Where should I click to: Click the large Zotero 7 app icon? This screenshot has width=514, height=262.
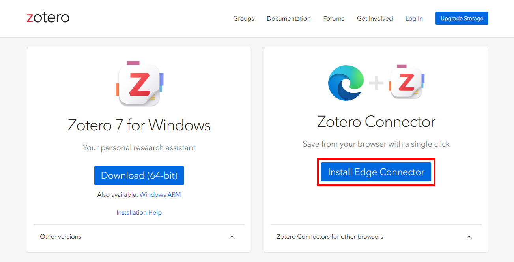(139, 84)
